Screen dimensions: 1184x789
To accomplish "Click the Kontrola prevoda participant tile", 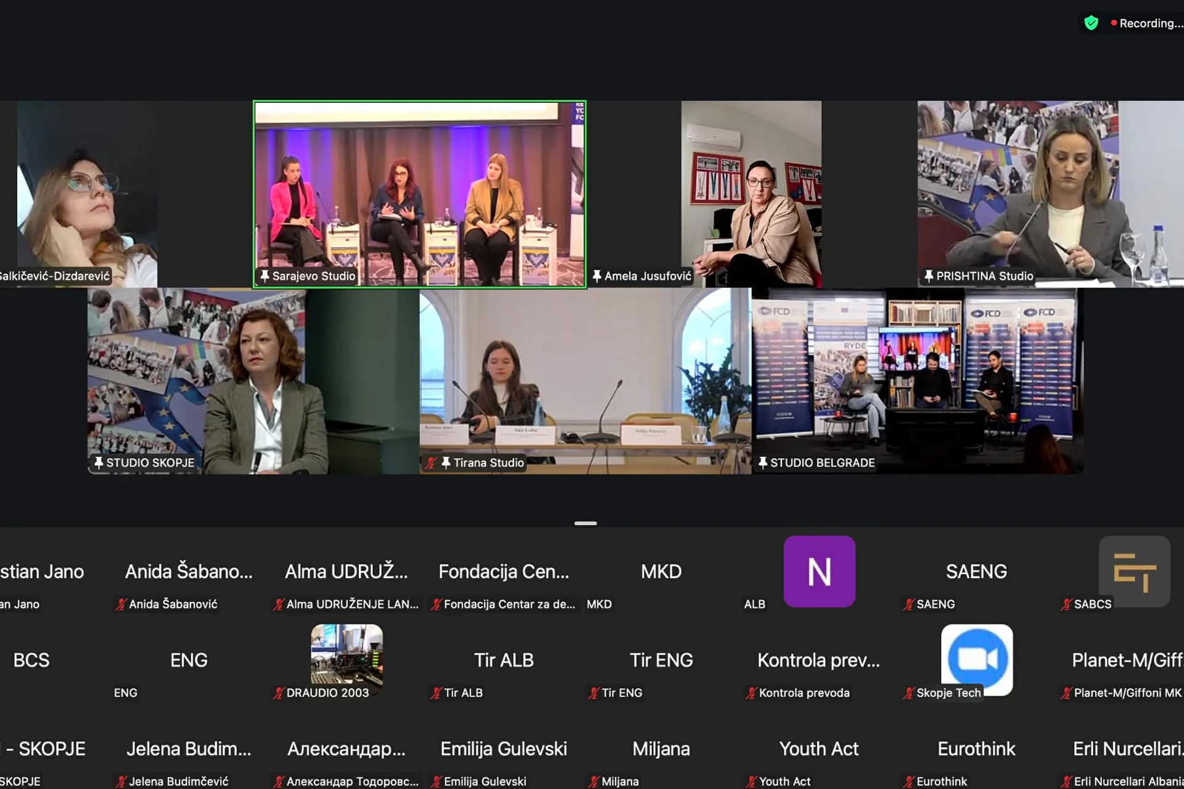I will tap(818, 661).
